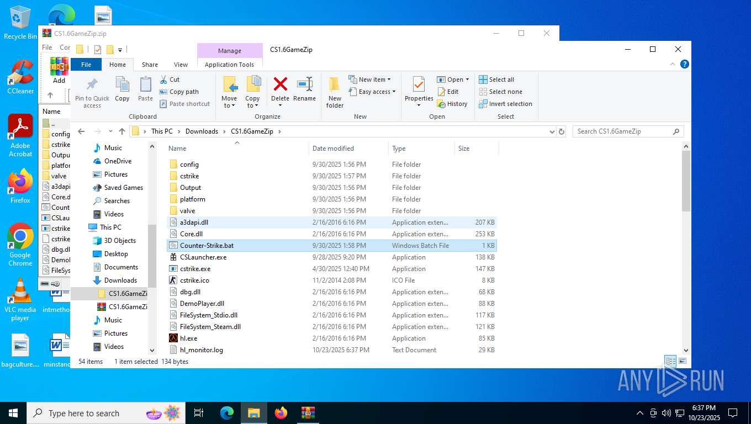Image resolution: width=751 pixels, height=424 pixels.
Task: Click Paste shortcut option
Action: click(x=184, y=104)
